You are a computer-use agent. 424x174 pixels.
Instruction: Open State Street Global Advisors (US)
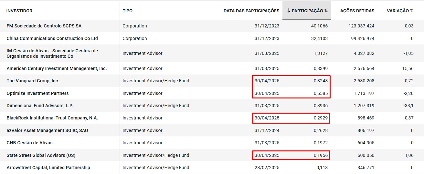41,155
